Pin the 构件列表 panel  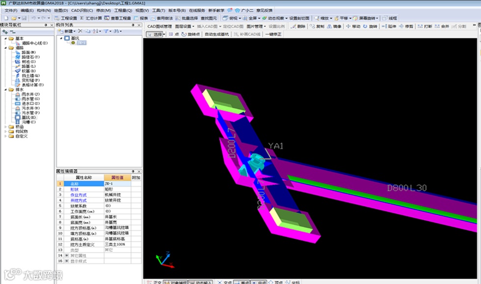tap(133, 25)
